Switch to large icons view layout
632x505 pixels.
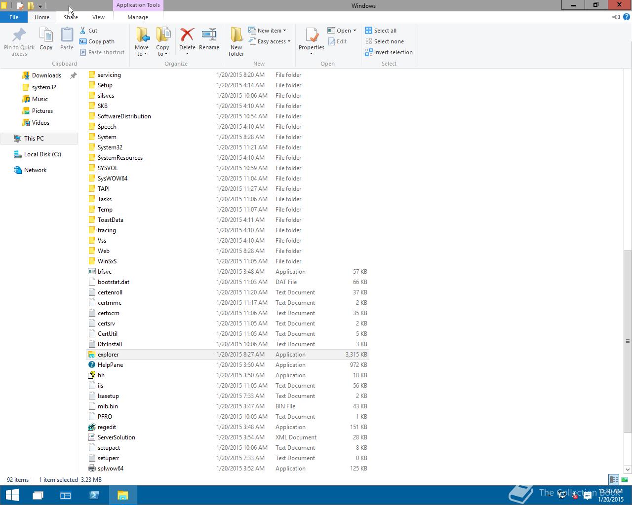coord(625,479)
